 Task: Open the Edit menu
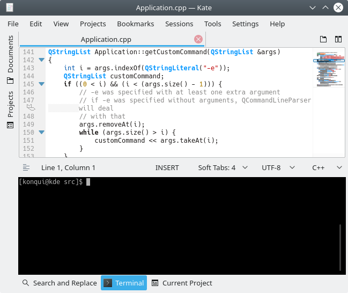pyautogui.click(x=36, y=24)
